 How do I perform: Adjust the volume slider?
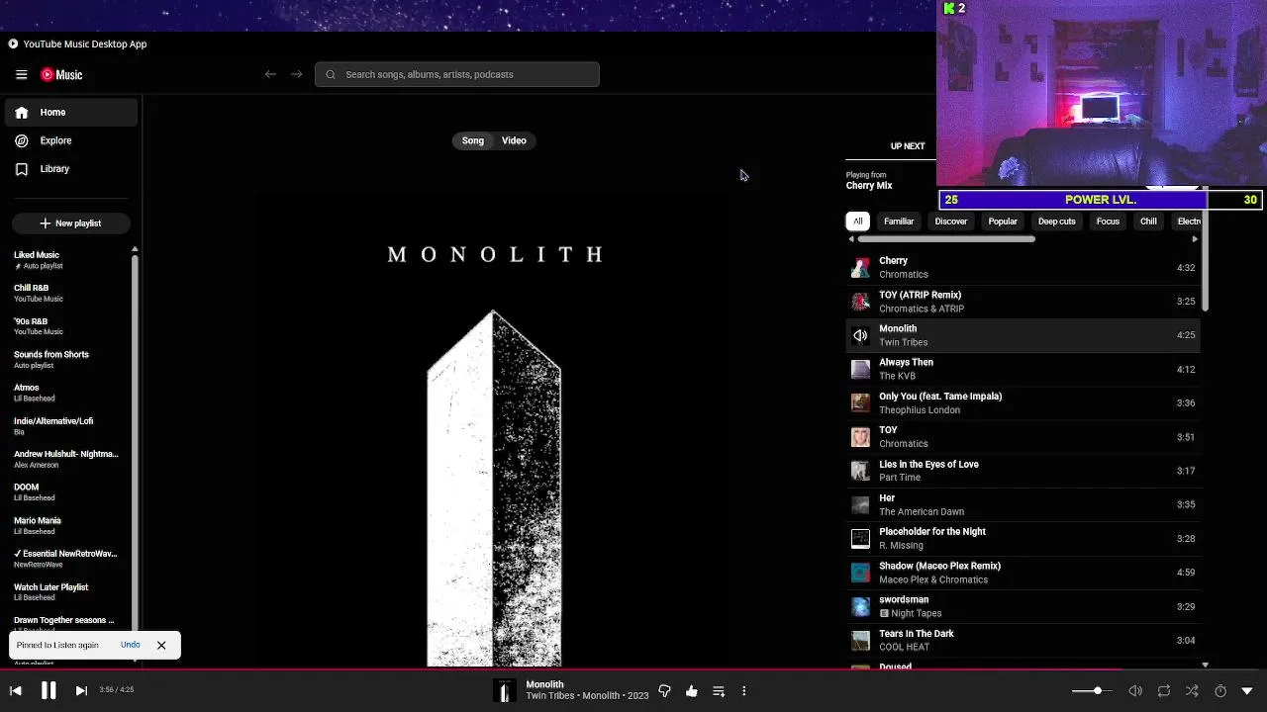tap(1093, 691)
